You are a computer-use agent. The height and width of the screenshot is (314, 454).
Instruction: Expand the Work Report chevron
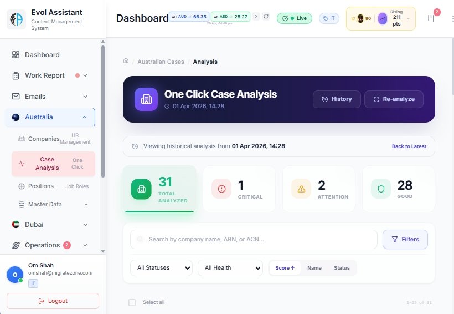point(85,75)
